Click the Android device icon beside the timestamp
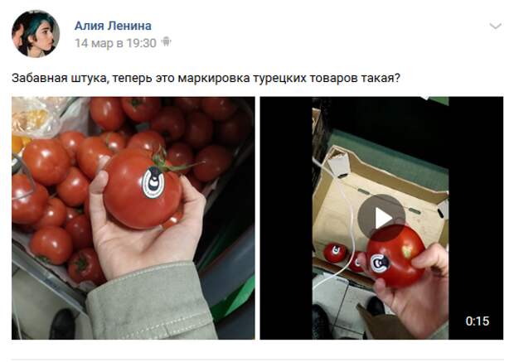Screen dimensions: 514x362 pyautogui.click(x=166, y=41)
